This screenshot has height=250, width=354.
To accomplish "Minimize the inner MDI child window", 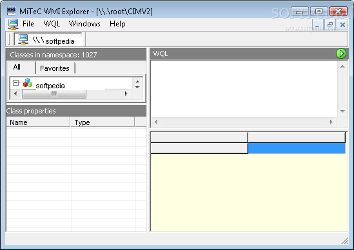I will 318,24.
